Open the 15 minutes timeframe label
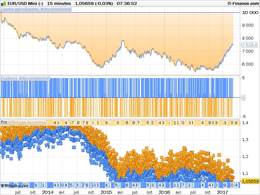This screenshot has height=195, width=260. 59,4
